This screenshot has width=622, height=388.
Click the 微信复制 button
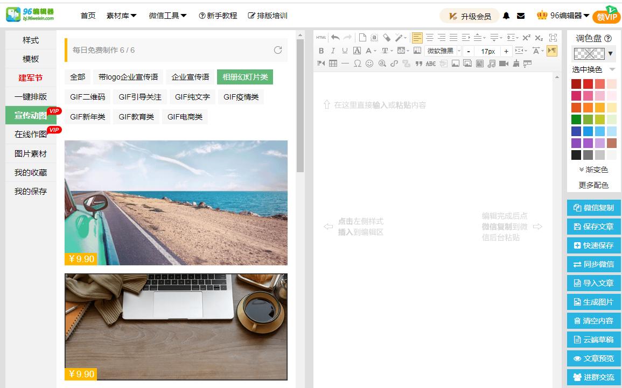point(593,207)
